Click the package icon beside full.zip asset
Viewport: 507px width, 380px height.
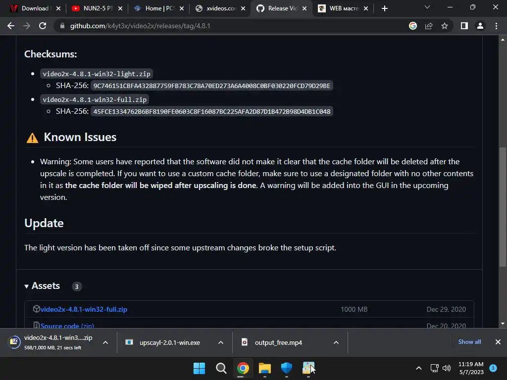coord(36,309)
